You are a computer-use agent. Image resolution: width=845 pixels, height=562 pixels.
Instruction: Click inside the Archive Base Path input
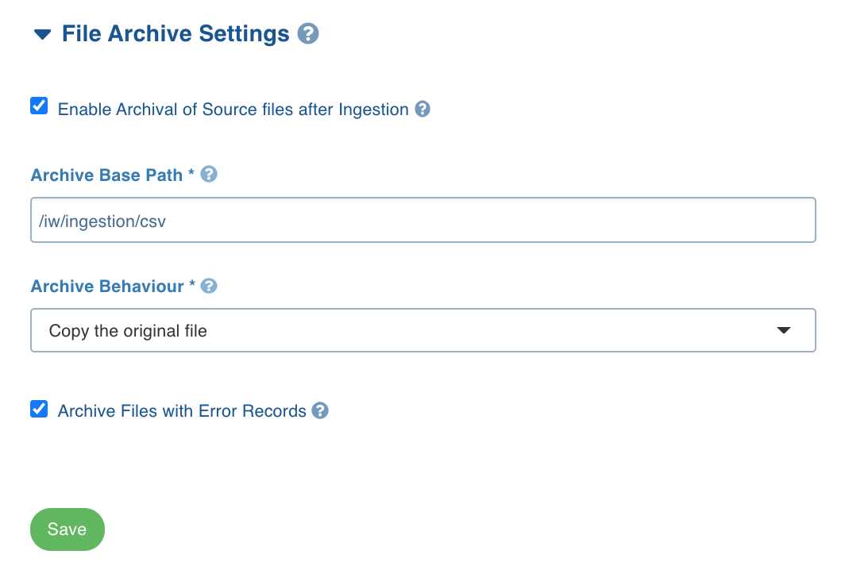[x=423, y=220]
